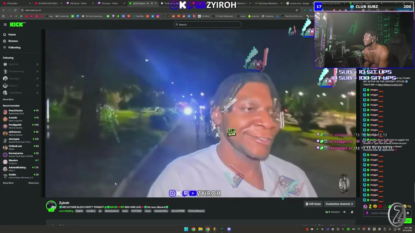Click the share stream icon
415x233 pixels.
coord(344,212)
